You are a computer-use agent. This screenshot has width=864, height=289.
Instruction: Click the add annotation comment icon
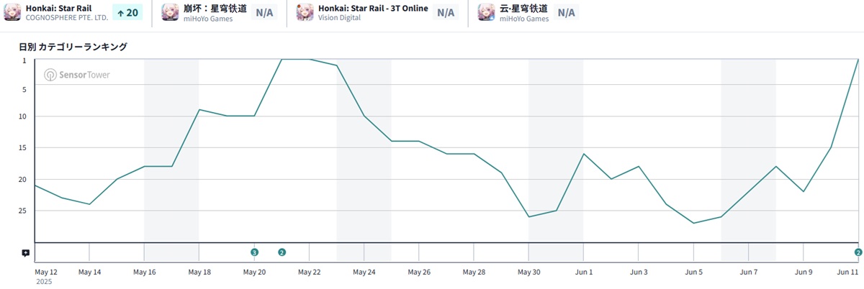(25, 252)
